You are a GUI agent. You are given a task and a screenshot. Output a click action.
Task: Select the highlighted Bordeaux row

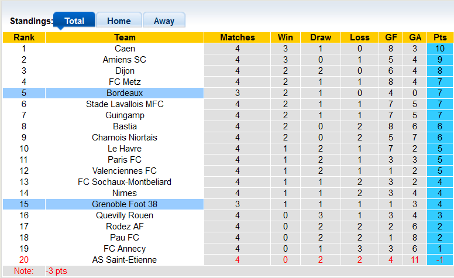click(125, 93)
